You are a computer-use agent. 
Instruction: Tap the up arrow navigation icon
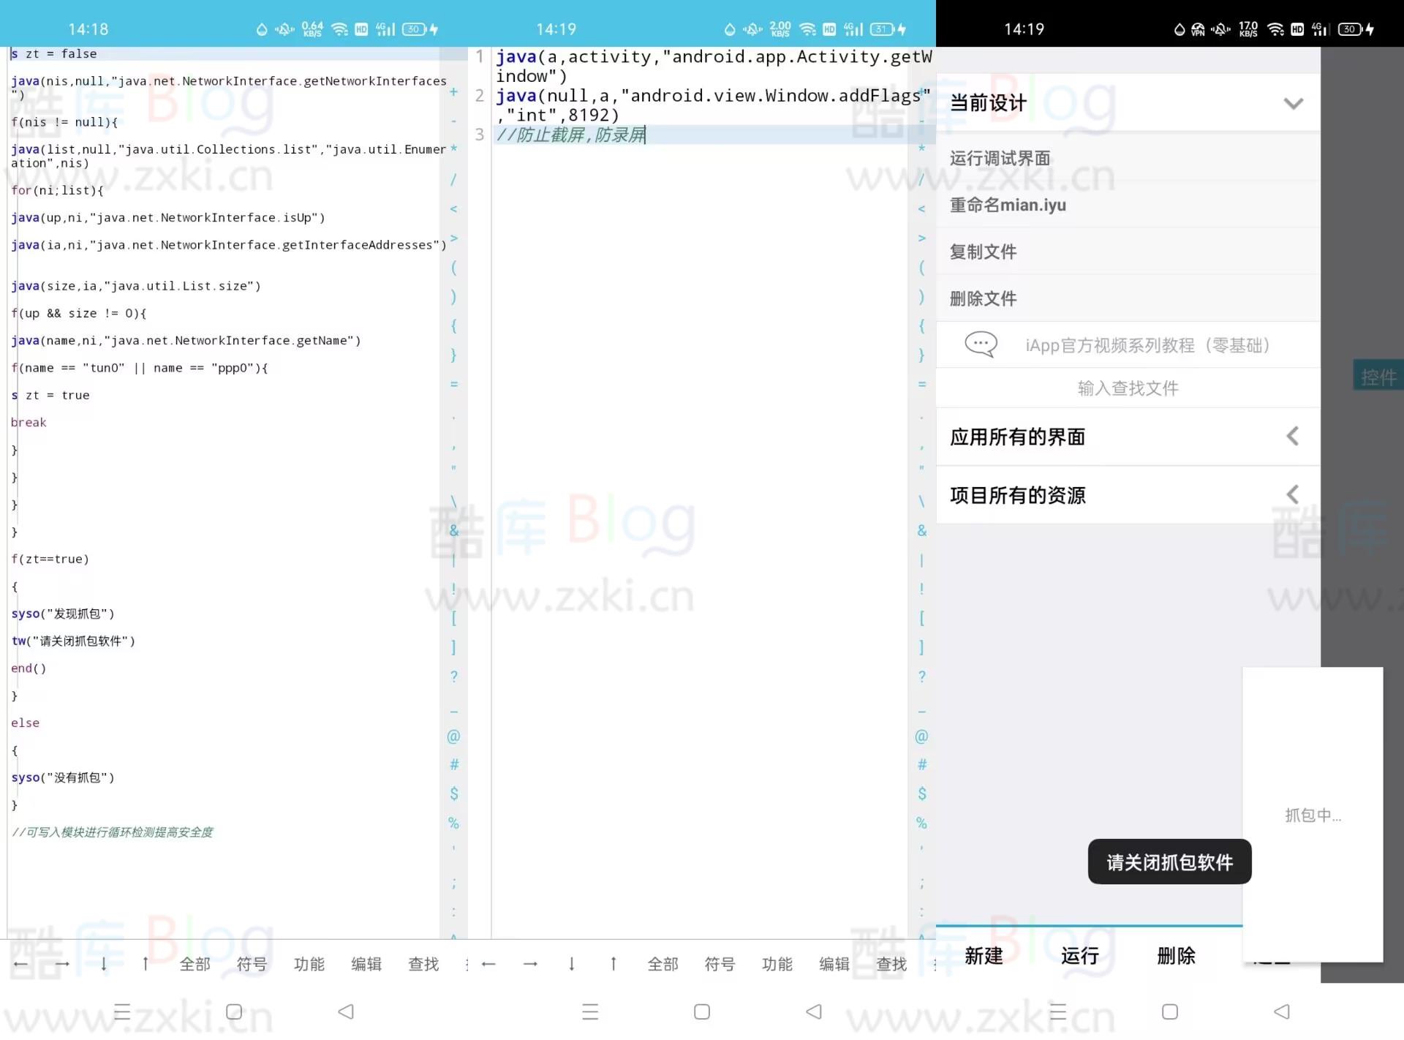tap(145, 964)
